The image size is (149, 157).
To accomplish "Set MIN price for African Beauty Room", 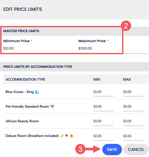I will tap(103, 122).
